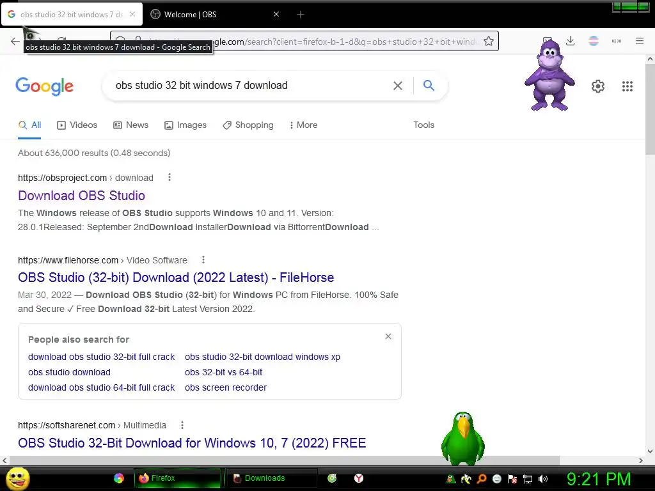Open three-dot menu for softsharenet.com result
The width and height of the screenshot is (655, 491).
(182, 425)
